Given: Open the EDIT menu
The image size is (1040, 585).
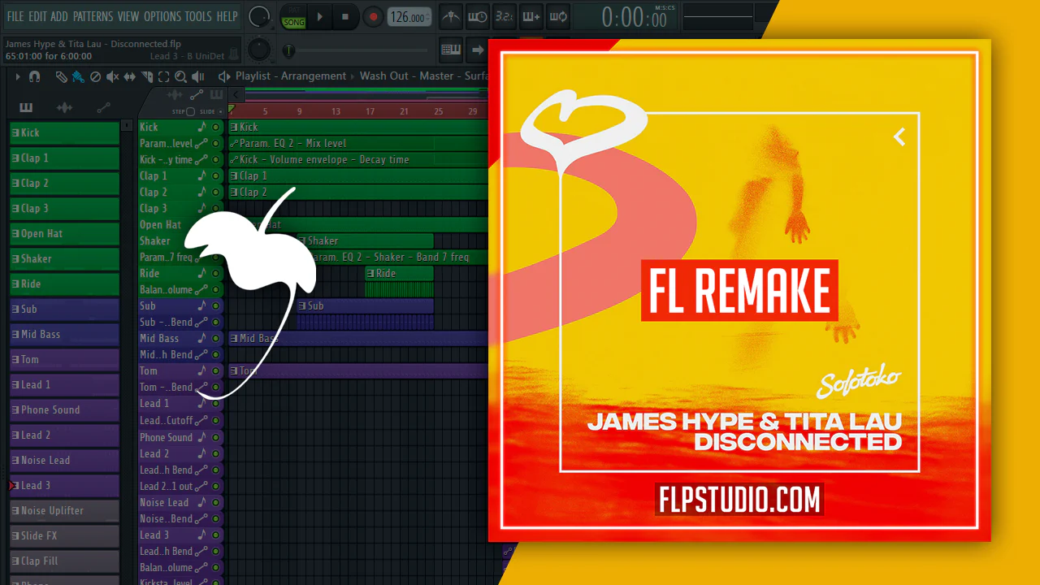Looking at the screenshot, I should tap(37, 16).
